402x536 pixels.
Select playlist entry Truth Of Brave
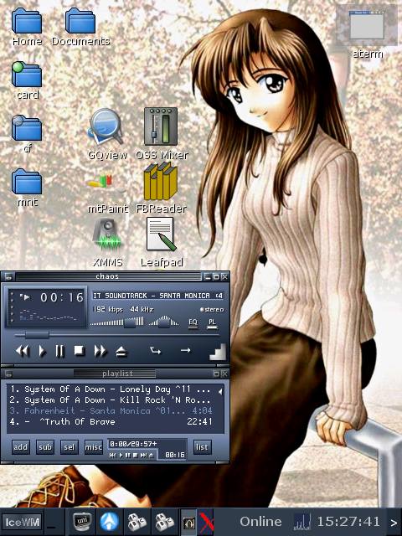tap(110, 421)
